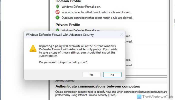
Task: Click the Private Profile heading
Action: point(67,25)
